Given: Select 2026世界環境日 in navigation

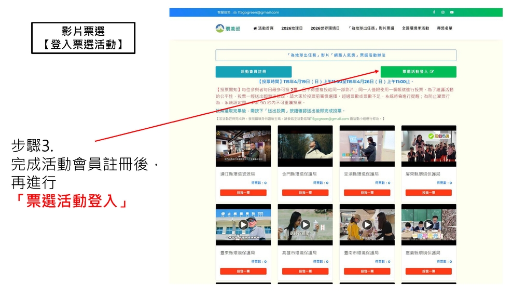Looking at the screenshot, I should (325, 29).
